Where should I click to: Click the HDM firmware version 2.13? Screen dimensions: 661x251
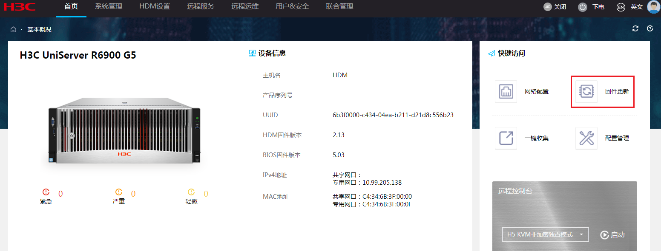coord(339,135)
